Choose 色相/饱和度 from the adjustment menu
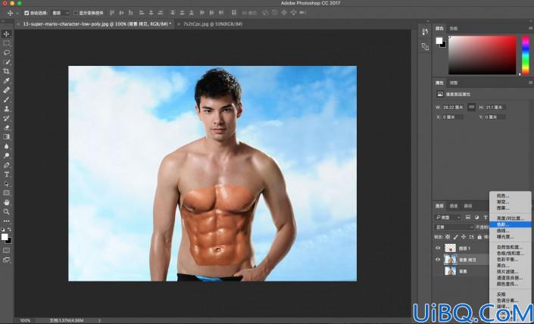 pos(511,253)
